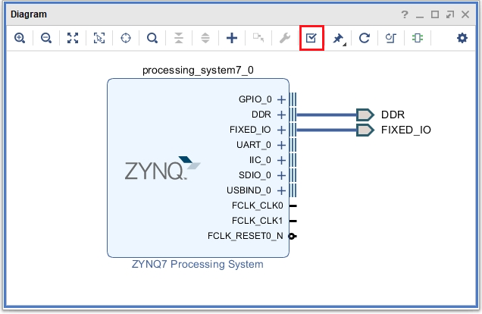Click the Zoom Out magnifier icon
The image size is (482, 314).
[x=46, y=38]
